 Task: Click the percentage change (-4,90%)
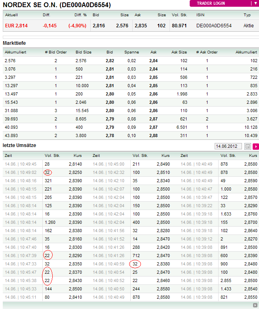pos(77,26)
